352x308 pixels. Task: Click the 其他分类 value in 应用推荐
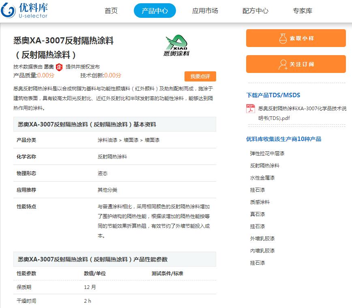(107, 190)
